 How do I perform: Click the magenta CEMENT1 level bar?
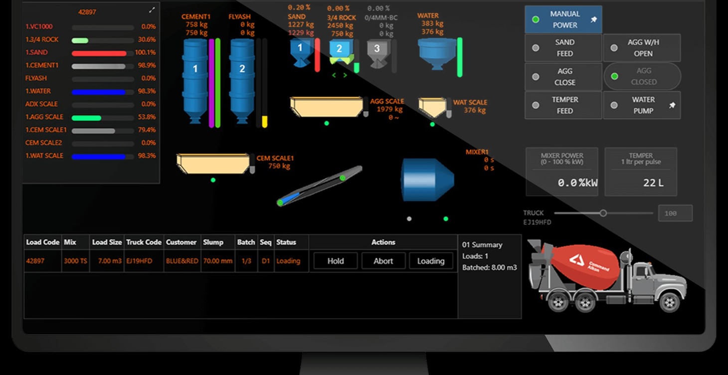211,83
